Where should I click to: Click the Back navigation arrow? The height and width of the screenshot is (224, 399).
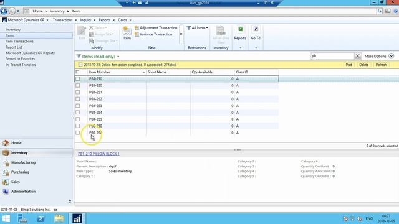[x=4, y=11]
